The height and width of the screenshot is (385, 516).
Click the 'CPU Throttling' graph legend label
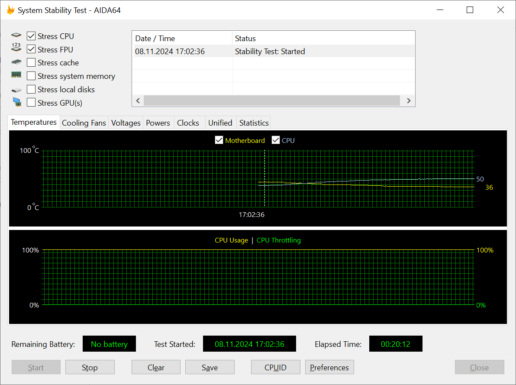(279, 240)
